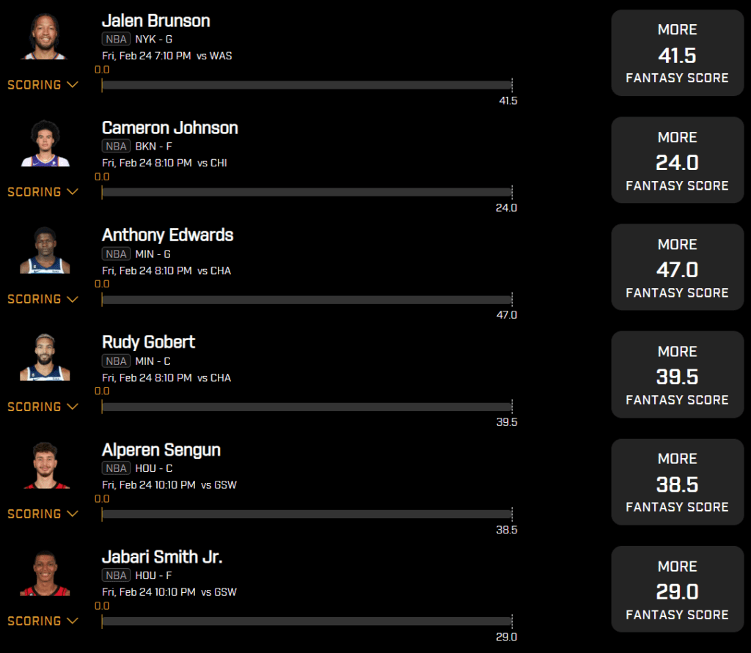
Task: Expand Jalen Brunson's SCORING dropdown
Action: click(43, 85)
